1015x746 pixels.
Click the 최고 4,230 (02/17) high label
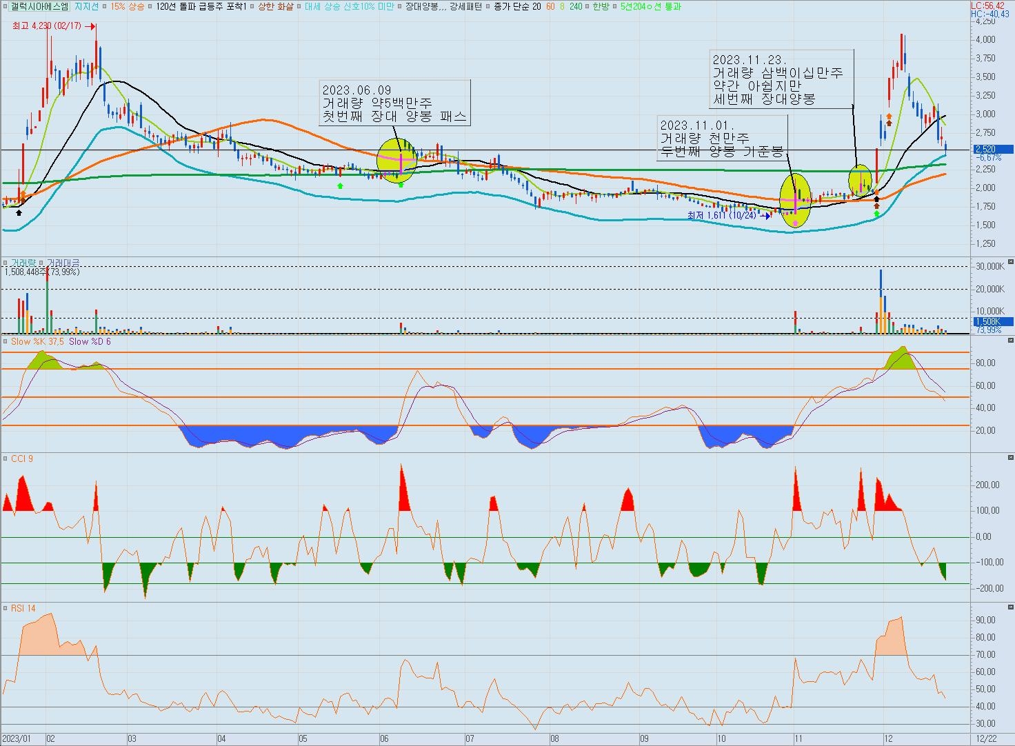[46, 26]
